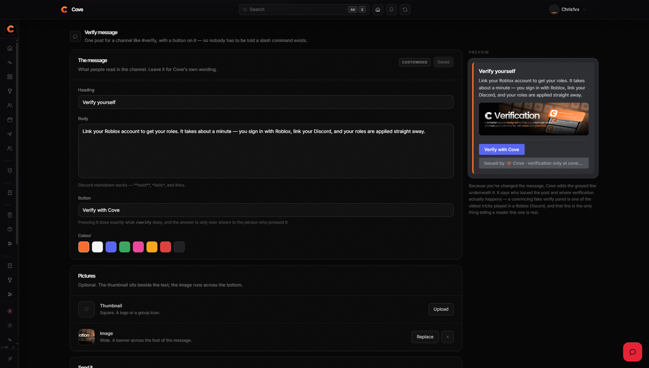Click the empty Thumbnail placeholder box
Image resolution: width=649 pixels, height=368 pixels.
[87, 309]
